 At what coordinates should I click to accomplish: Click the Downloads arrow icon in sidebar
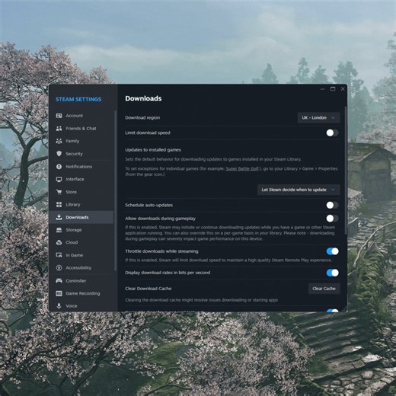[x=59, y=217]
